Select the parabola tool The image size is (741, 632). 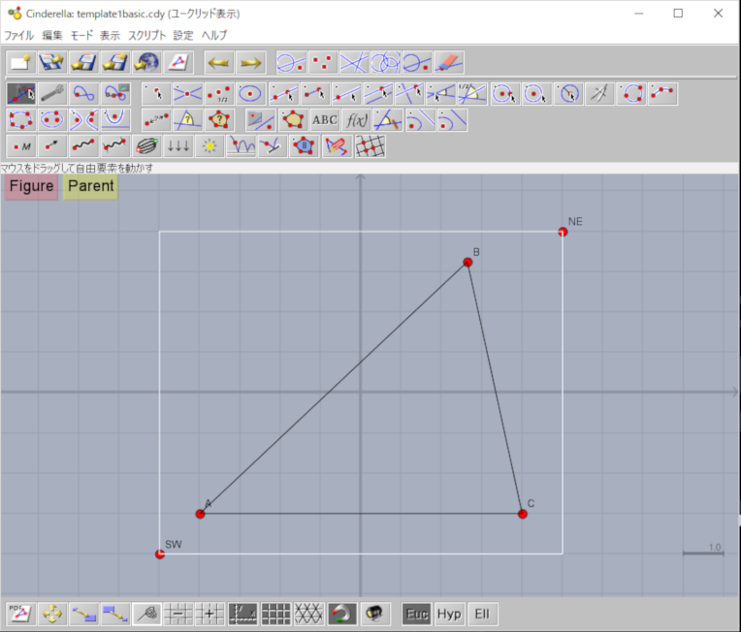pos(115,120)
